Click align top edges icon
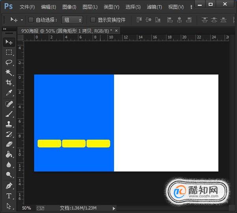Viewport: 237px width, 213px height. (x=139, y=20)
